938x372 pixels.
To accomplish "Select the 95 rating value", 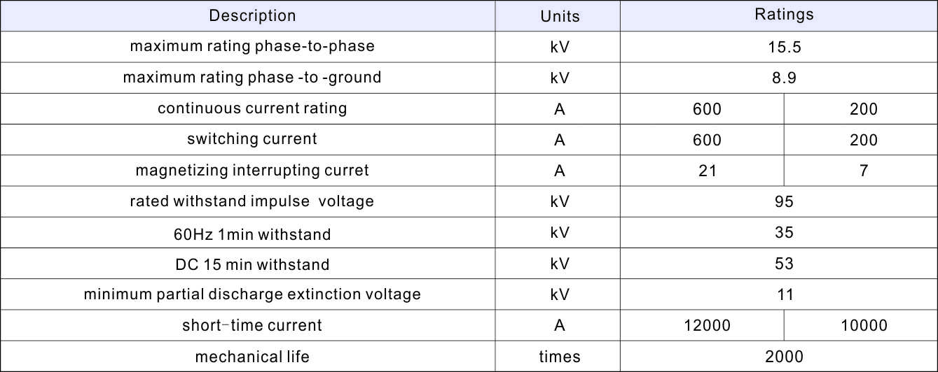I will [x=784, y=202].
